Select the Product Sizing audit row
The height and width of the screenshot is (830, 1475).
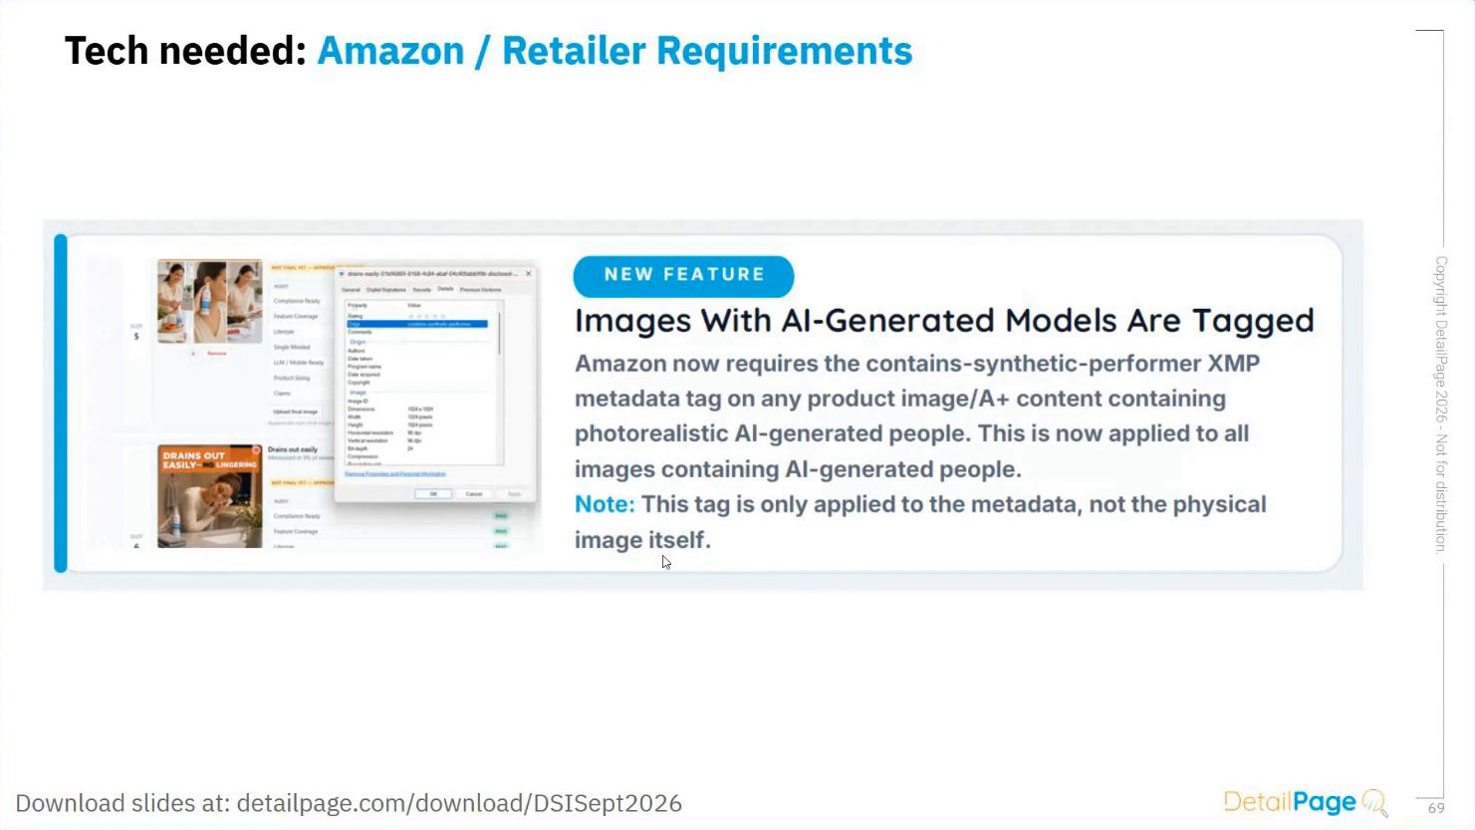click(x=292, y=379)
